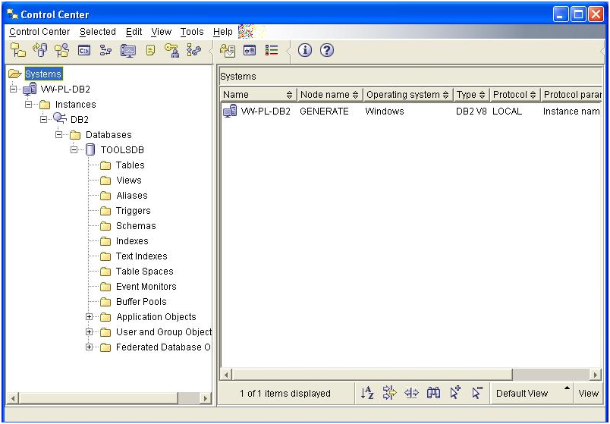Open the Default View dropdown arrow

pyautogui.click(x=567, y=388)
